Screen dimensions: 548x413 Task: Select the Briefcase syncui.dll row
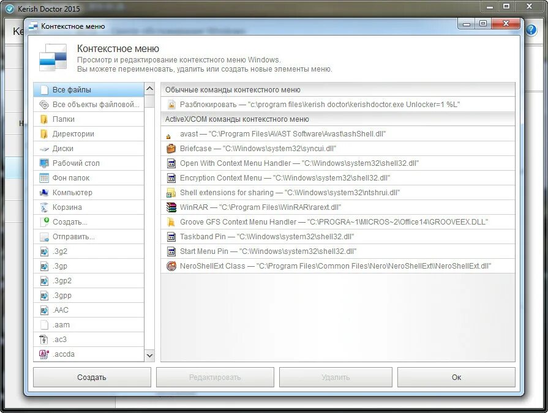pyautogui.click(x=338, y=148)
